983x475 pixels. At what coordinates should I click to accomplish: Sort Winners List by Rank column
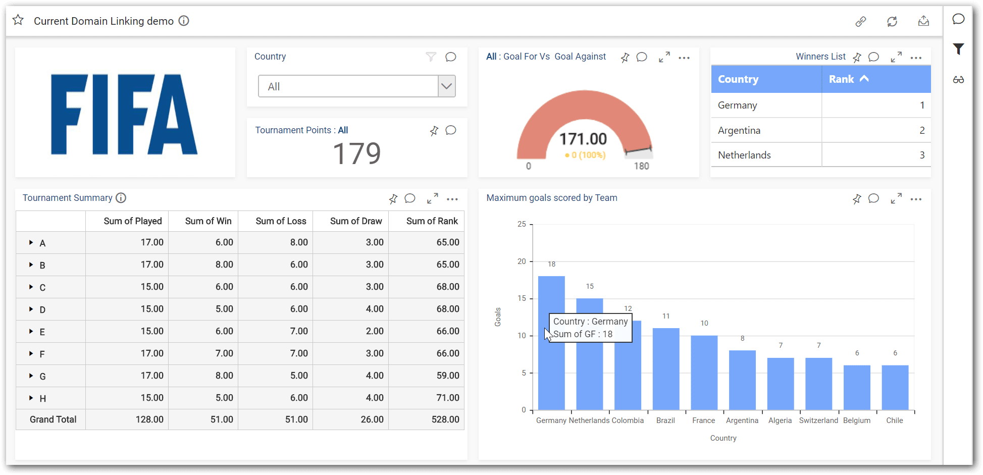[x=876, y=79]
